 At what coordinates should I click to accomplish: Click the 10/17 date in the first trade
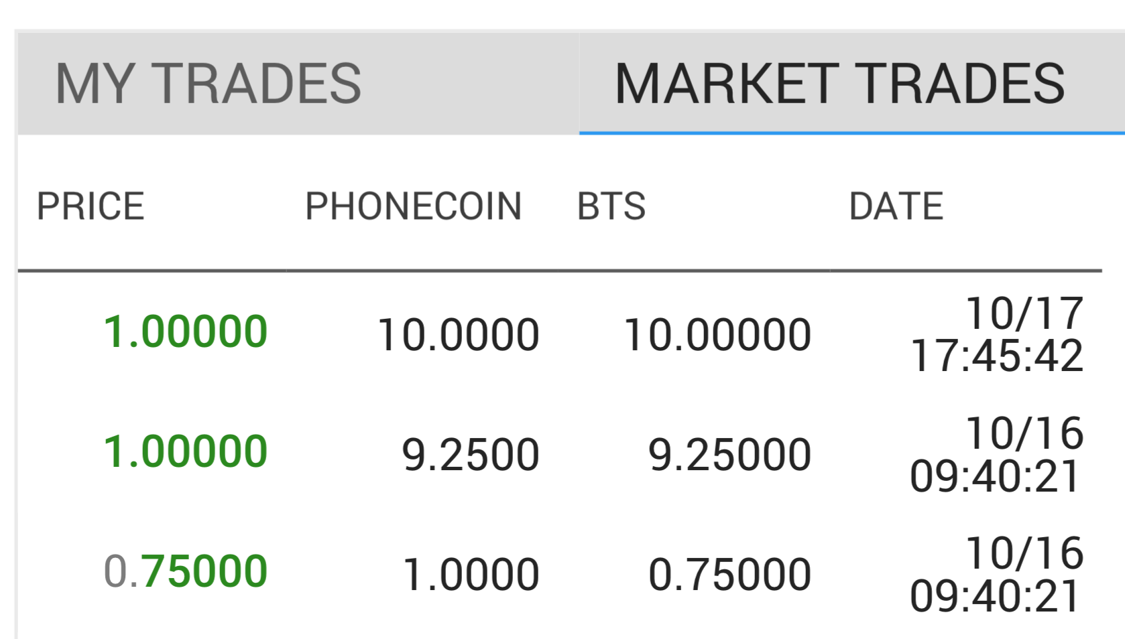(x=1024, y=313)
